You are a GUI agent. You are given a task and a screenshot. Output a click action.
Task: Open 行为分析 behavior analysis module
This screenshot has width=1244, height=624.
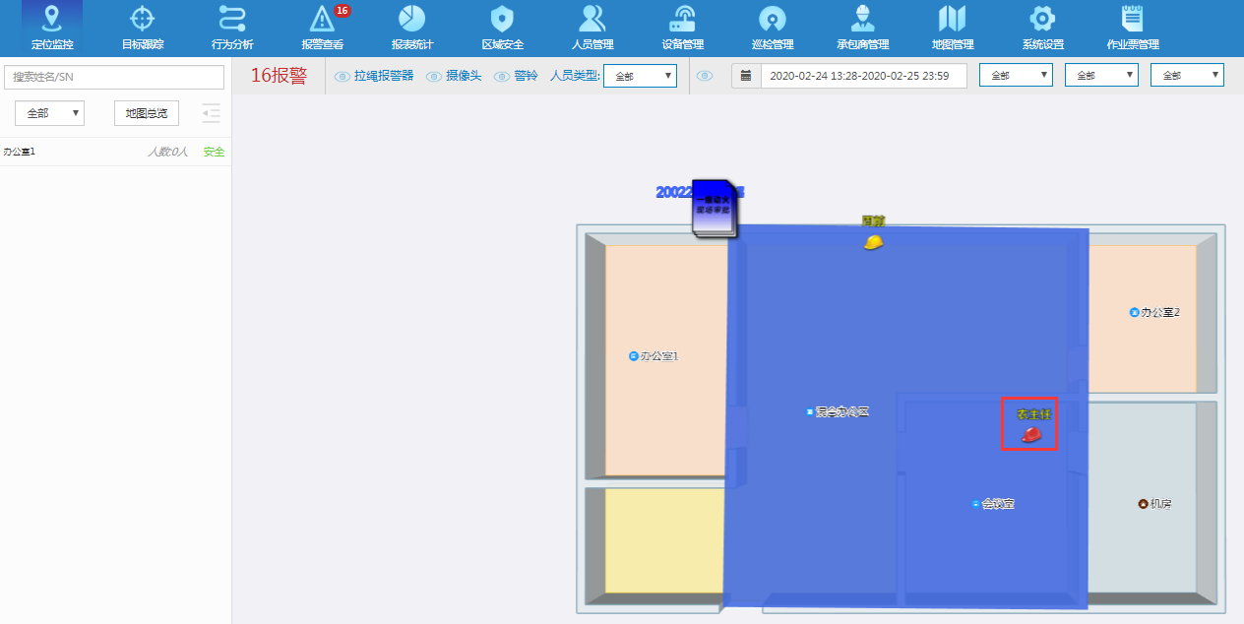click(232, 28)
